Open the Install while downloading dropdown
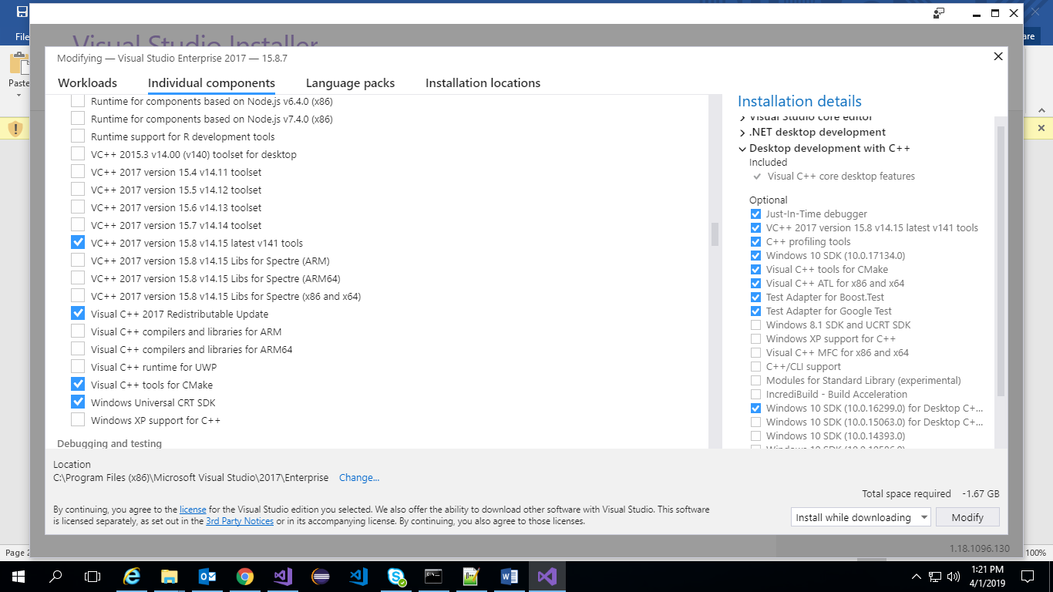The width and height of the screenshot is (1053, 592). [x=860, y=517]
